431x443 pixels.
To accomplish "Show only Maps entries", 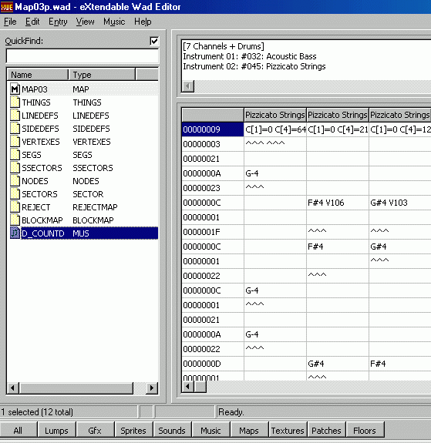I will [249, 430].
